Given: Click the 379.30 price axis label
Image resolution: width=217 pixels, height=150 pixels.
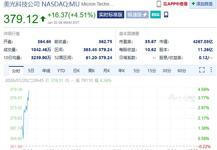Looking at the screenshot, I should click(16, 89).
